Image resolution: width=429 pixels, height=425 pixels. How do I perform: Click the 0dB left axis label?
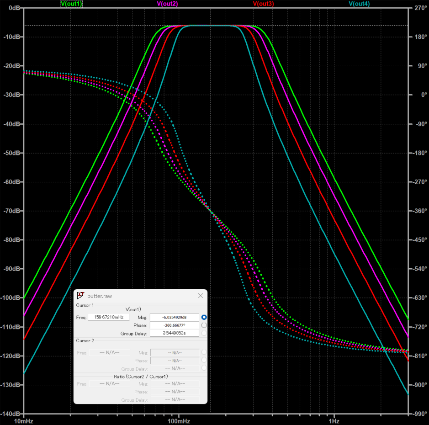pyautogui.click(x=14, y=8)
